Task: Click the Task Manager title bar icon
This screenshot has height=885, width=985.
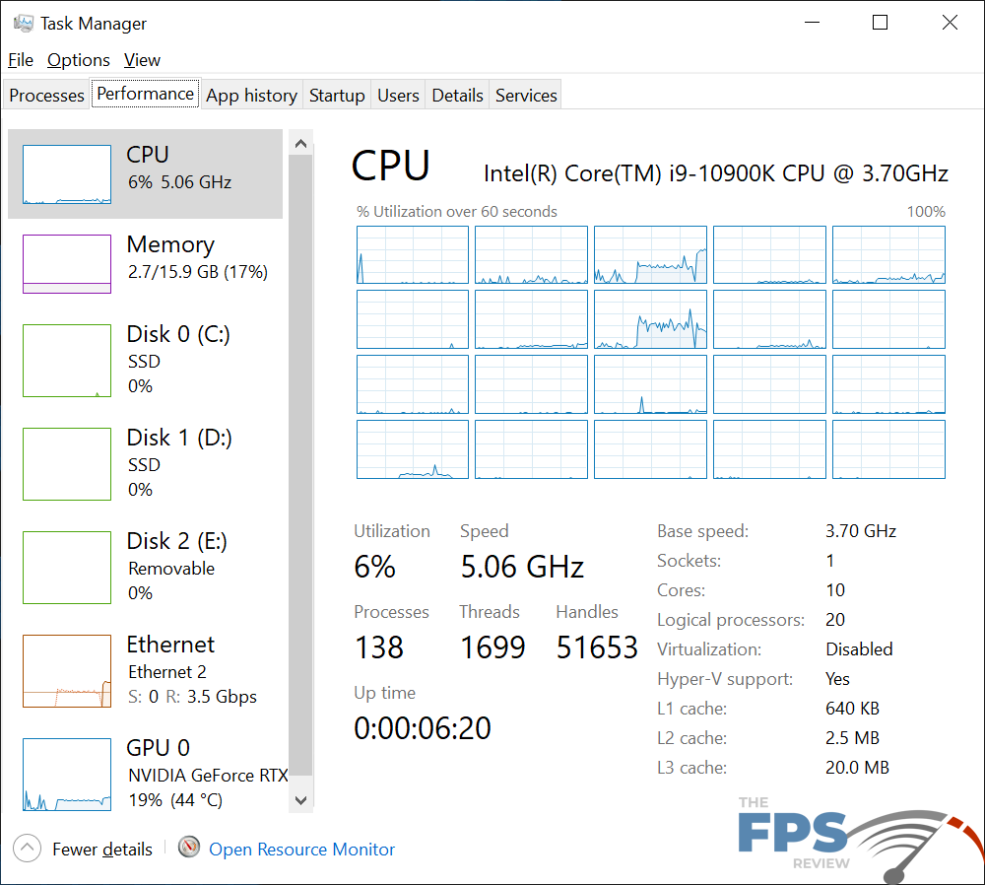Action: click(x=24, y=24)
